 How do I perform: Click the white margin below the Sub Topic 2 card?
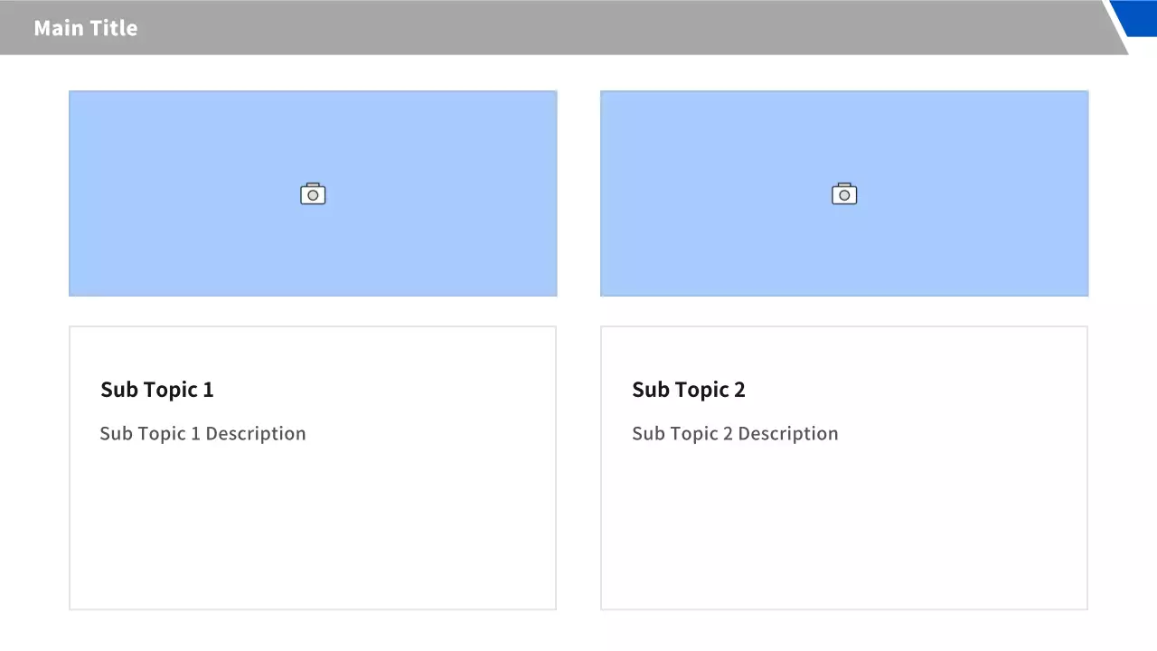pyautogui.click(x=844, y=631)
